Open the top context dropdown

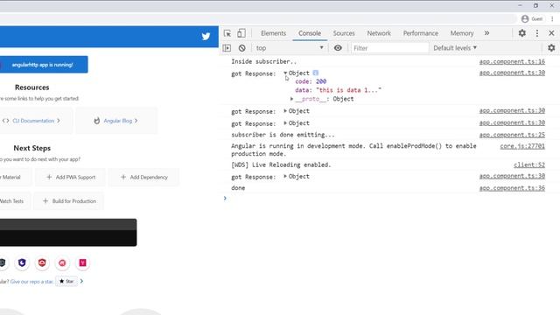click(x=290, y=48)
